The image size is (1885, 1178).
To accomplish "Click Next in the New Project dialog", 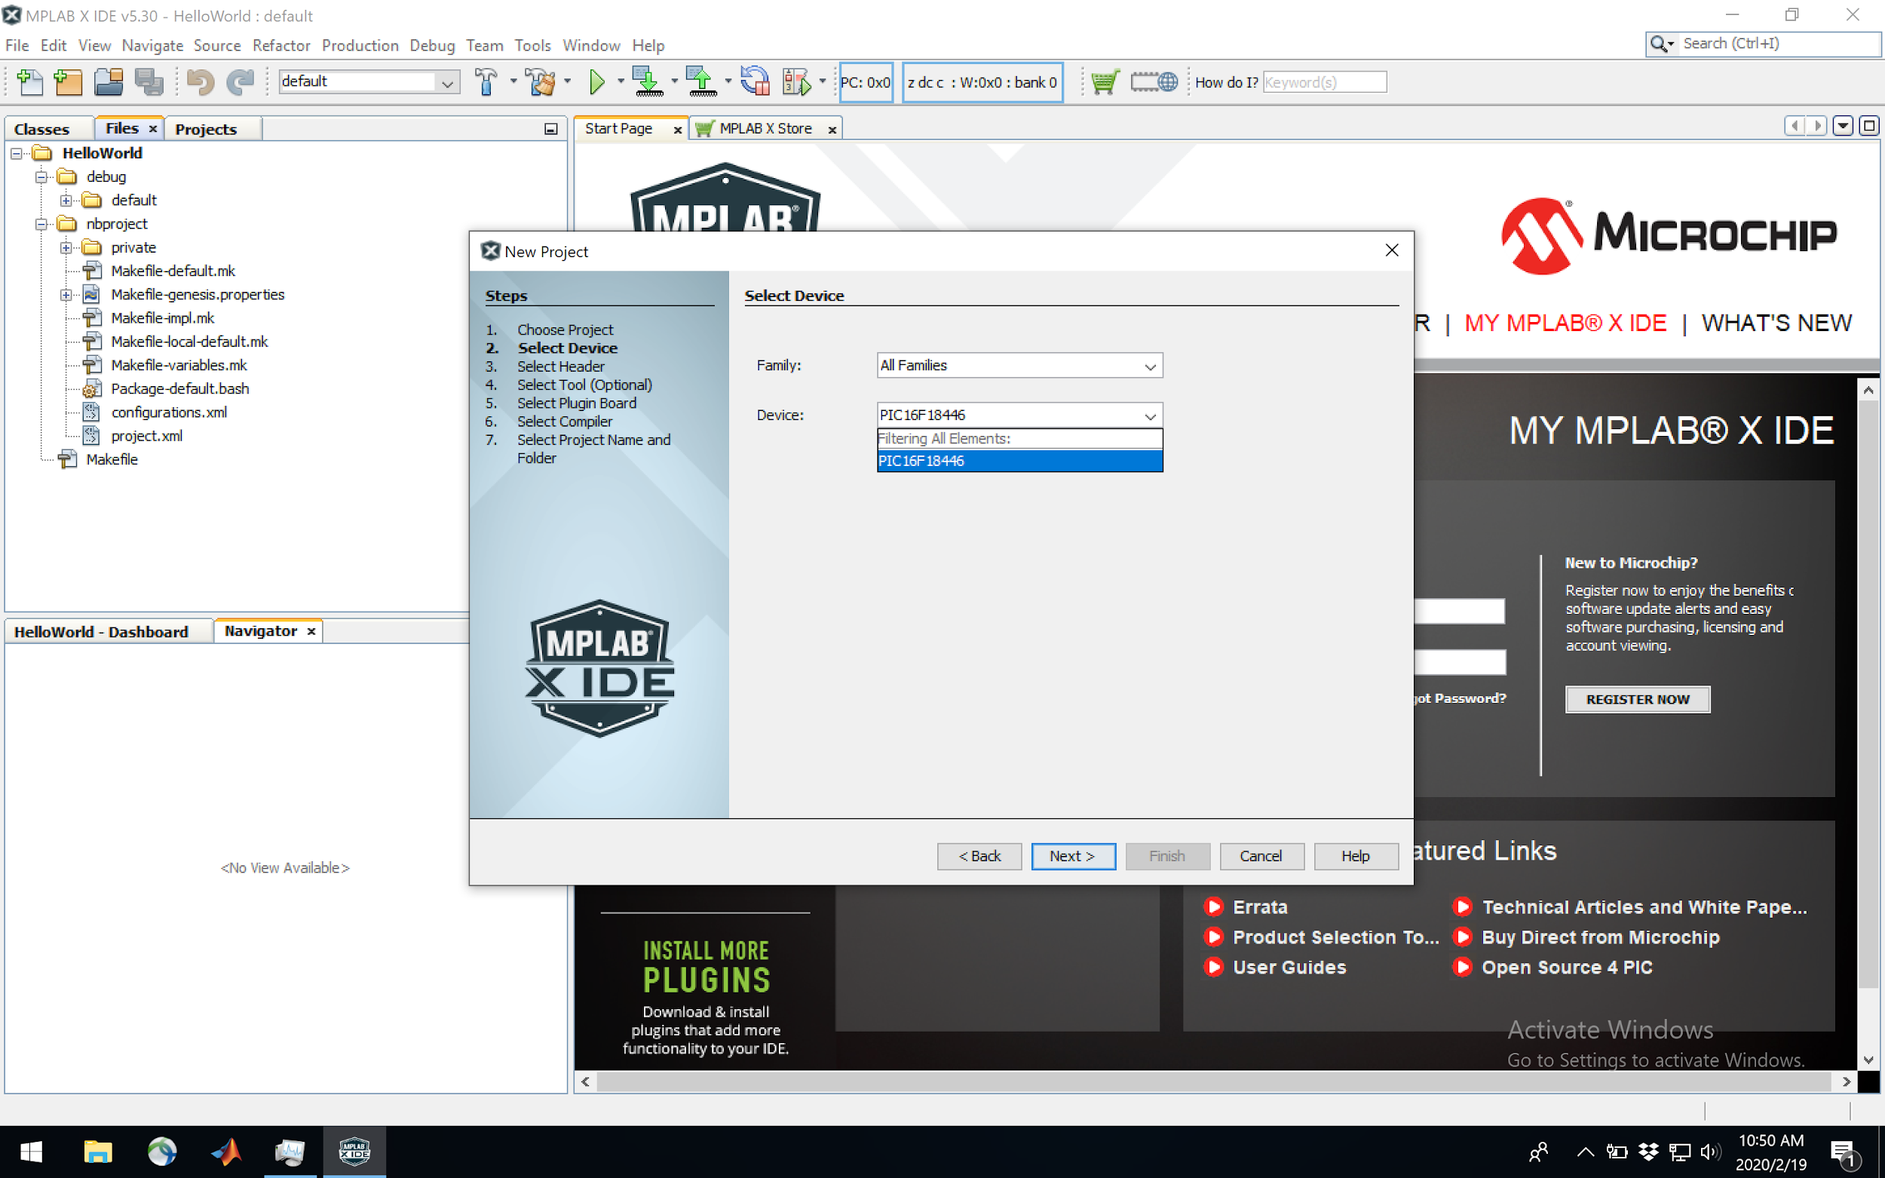I will (1074, 856).
